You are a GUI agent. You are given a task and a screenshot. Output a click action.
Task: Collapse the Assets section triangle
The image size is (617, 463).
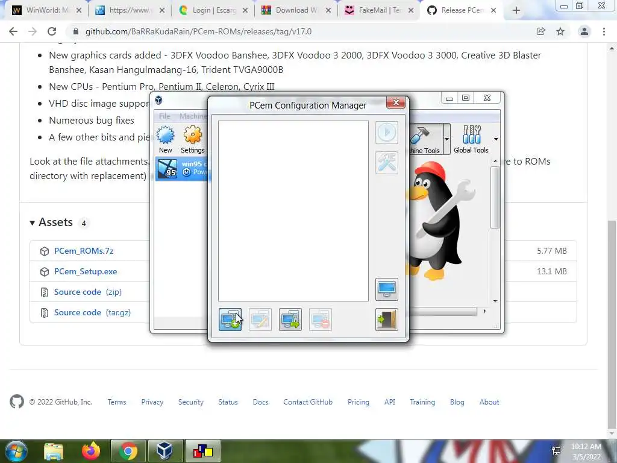click(33, 223)
